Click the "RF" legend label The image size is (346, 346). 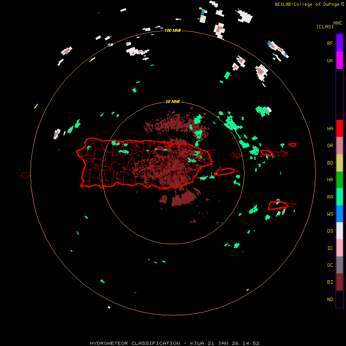330,43
